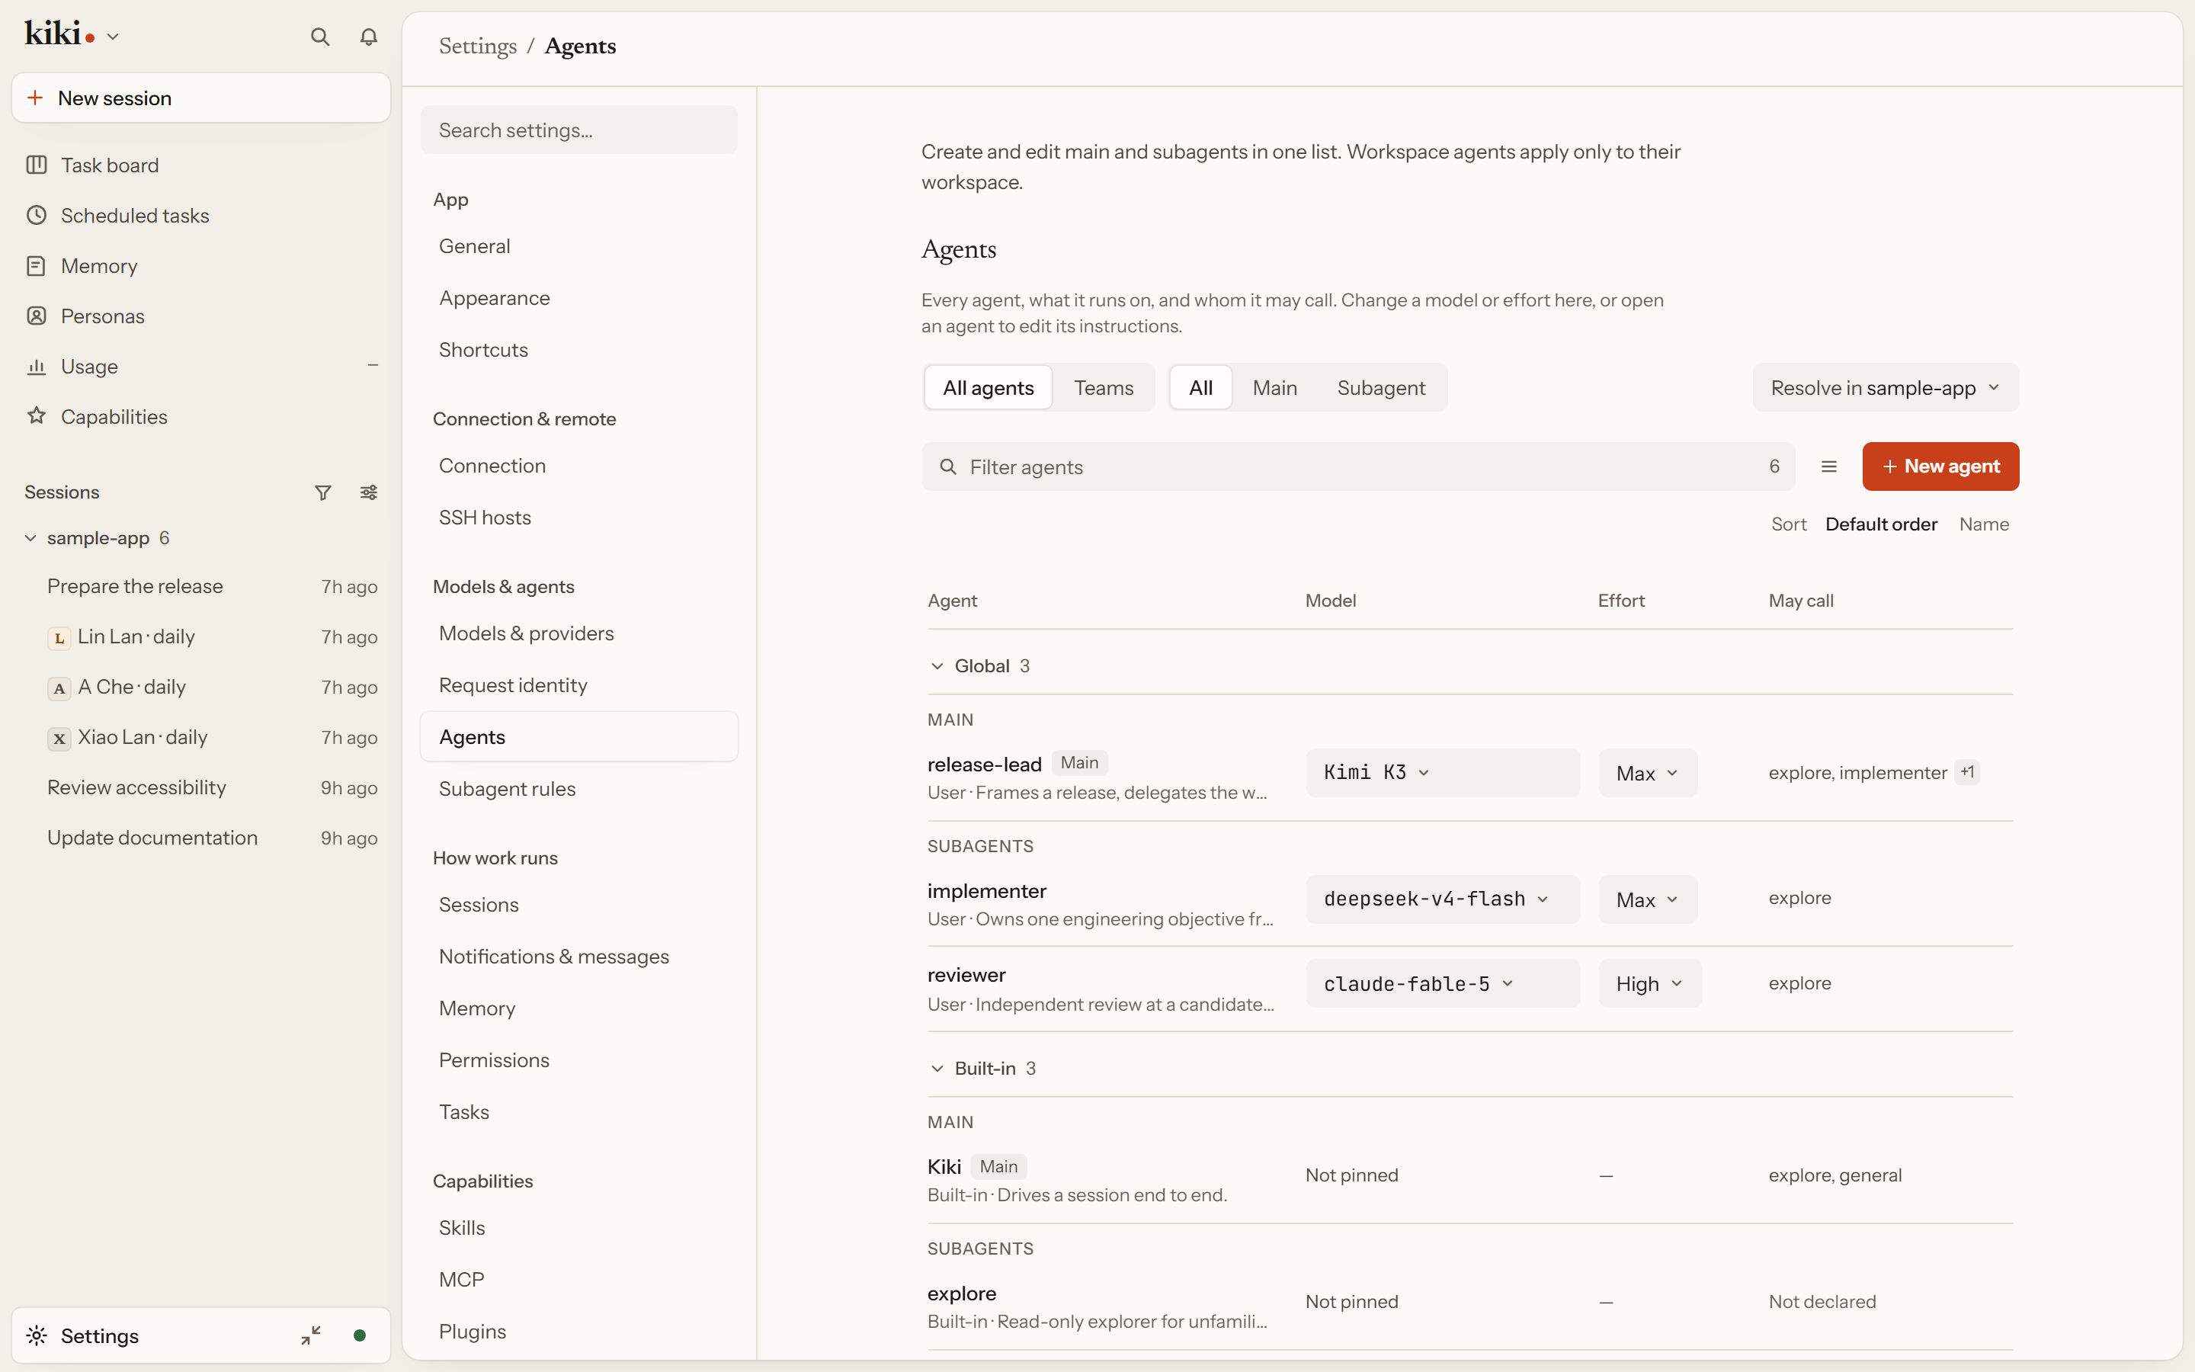Open the Review accessibility session
This screenshot has width=2195, height=1372.
click(200, 787)
